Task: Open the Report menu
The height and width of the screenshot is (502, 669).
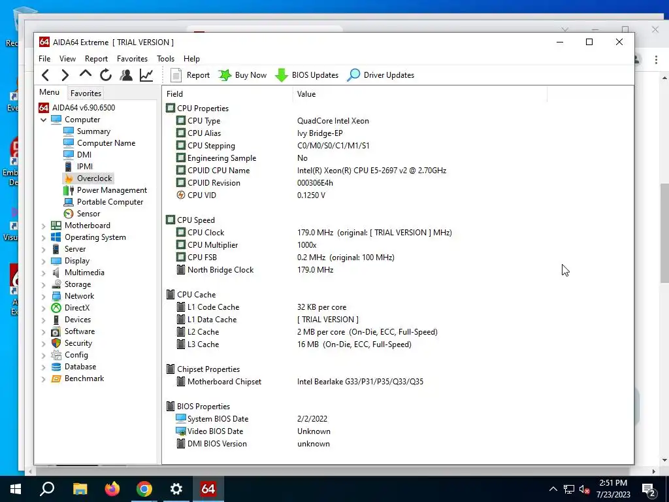Action: click(x=96, y=58)
